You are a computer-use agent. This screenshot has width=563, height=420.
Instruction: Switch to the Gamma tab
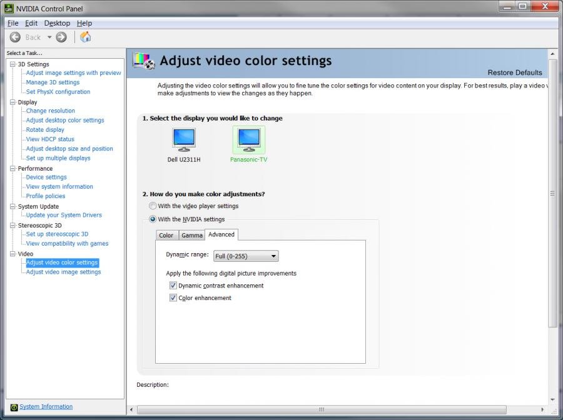(192, 236)
